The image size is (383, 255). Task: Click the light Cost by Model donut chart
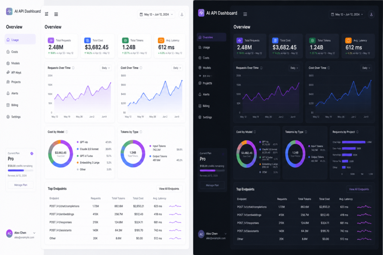coord(61,153)
